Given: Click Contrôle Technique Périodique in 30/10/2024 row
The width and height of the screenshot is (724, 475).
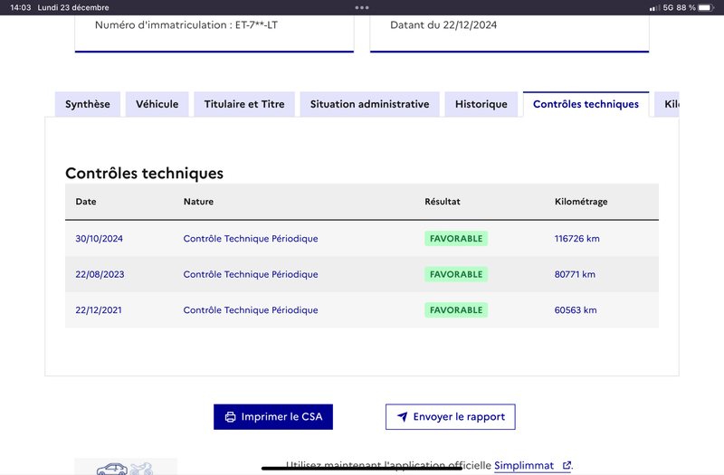Looking at the screenshot, I should click(251, 239).
